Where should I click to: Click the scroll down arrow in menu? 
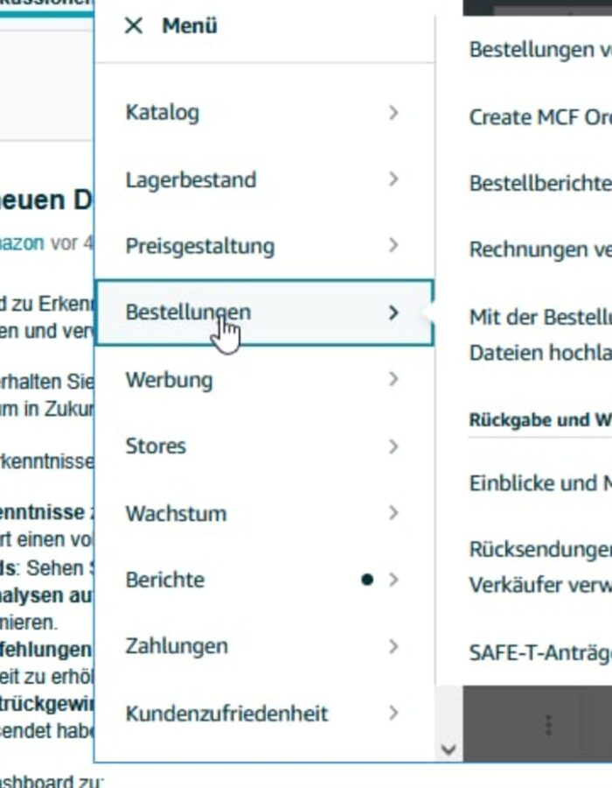click(x=449, y=749)
